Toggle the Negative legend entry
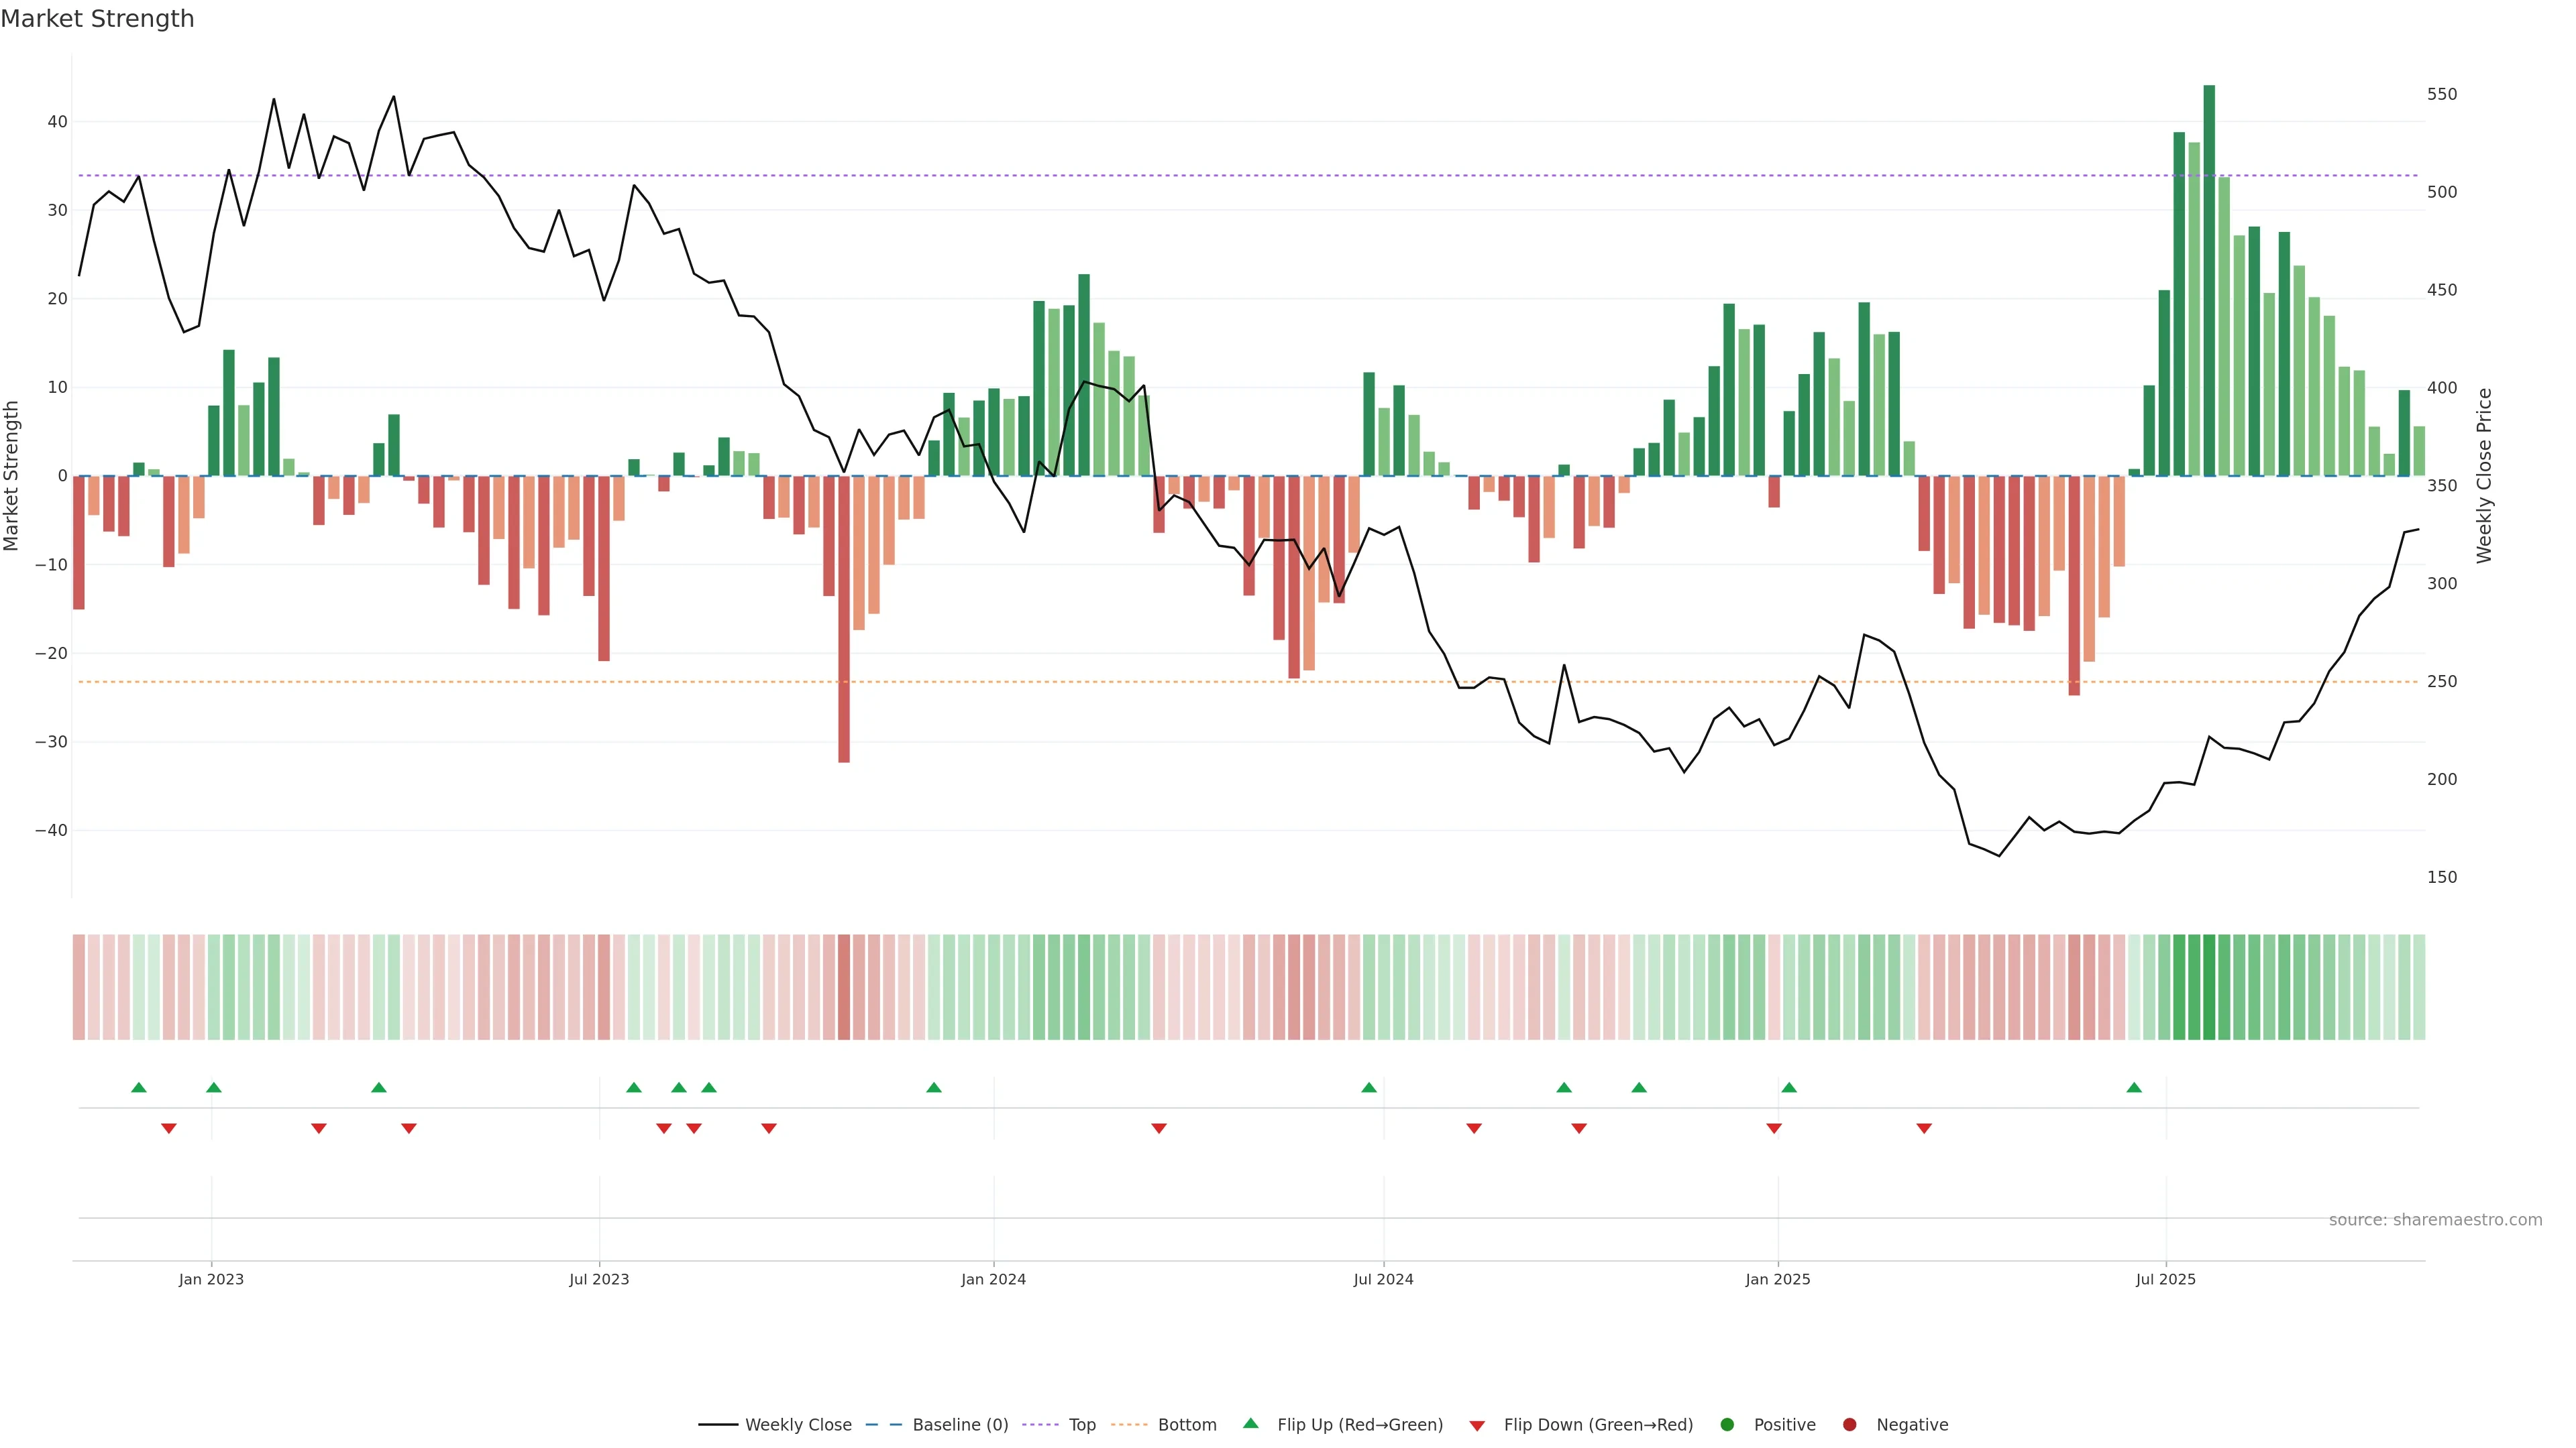The image size is (2576, 1448). [1911, 1425]
